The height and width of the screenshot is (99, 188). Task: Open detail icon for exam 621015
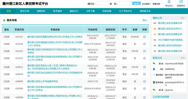tap(144, 37)
